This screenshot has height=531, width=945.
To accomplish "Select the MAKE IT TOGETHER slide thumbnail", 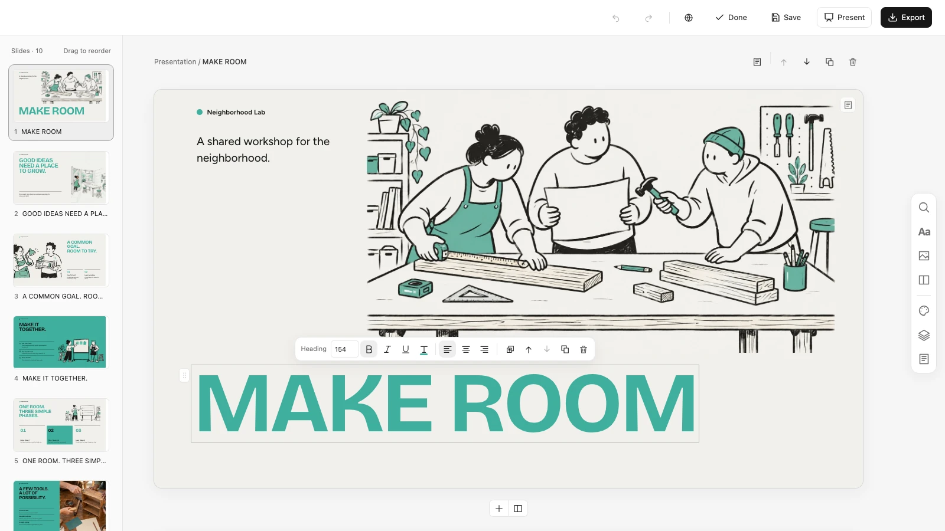I will point(61,342).
